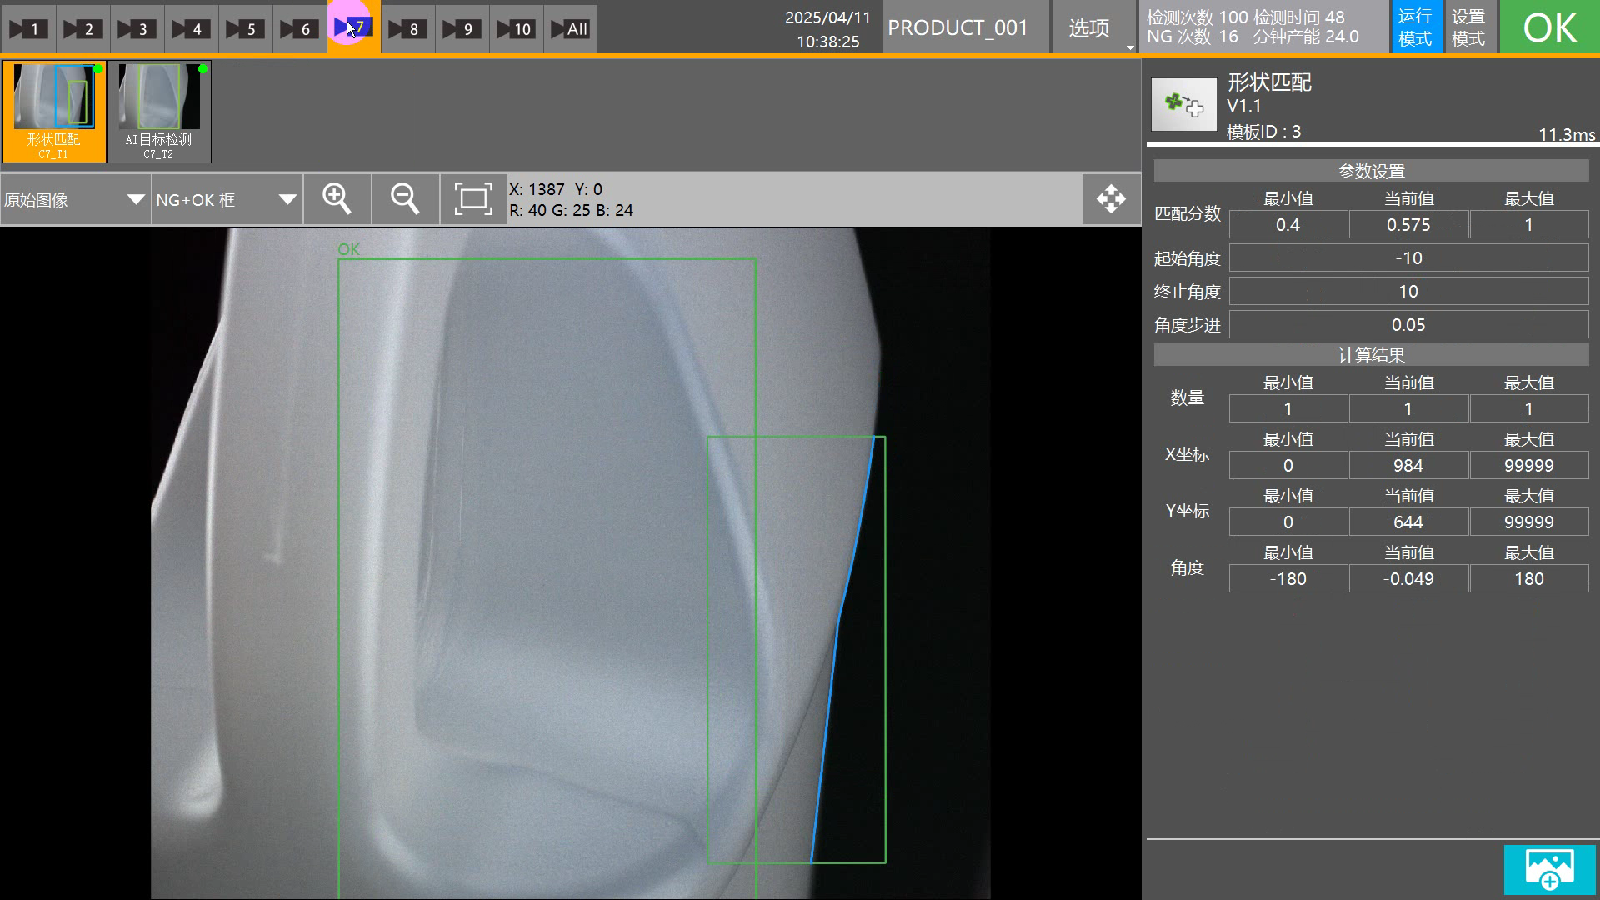The width and height of the screenshot is (1600, 900).
Task: Click the shape matching tool icon
Action: (1183, 105)
